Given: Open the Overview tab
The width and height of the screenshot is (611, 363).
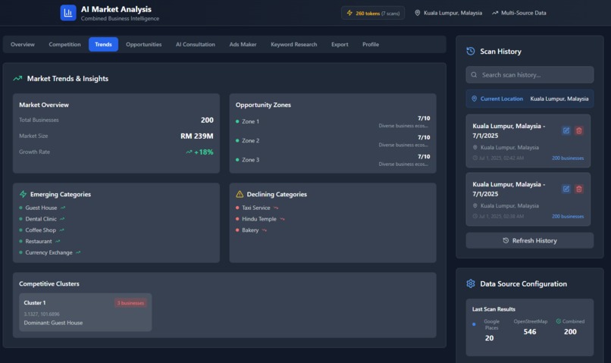Looking at the screenshot, I should 23,45.
